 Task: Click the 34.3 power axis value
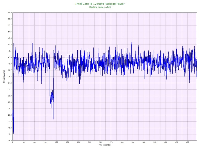(x=10, y=83)
